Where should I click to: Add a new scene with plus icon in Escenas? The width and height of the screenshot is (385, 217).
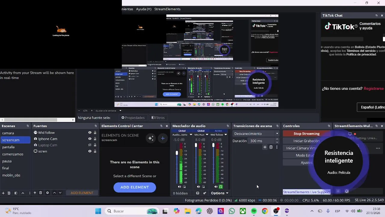tap(3, 193)
